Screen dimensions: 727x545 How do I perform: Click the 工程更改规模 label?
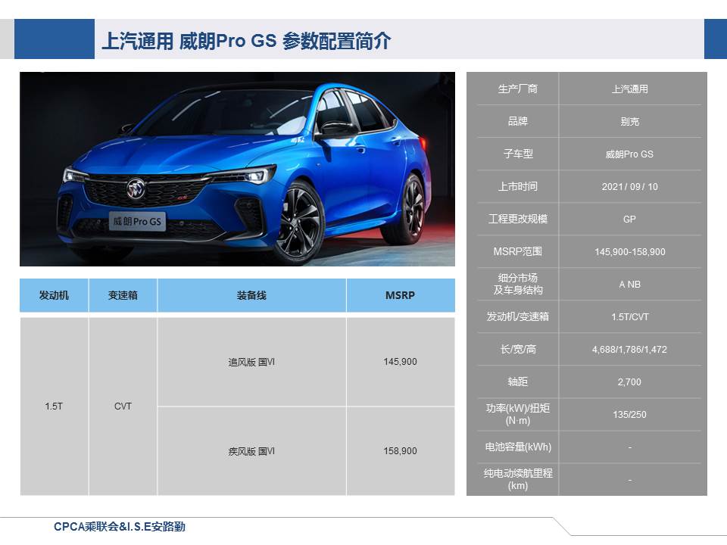[518, 220]
